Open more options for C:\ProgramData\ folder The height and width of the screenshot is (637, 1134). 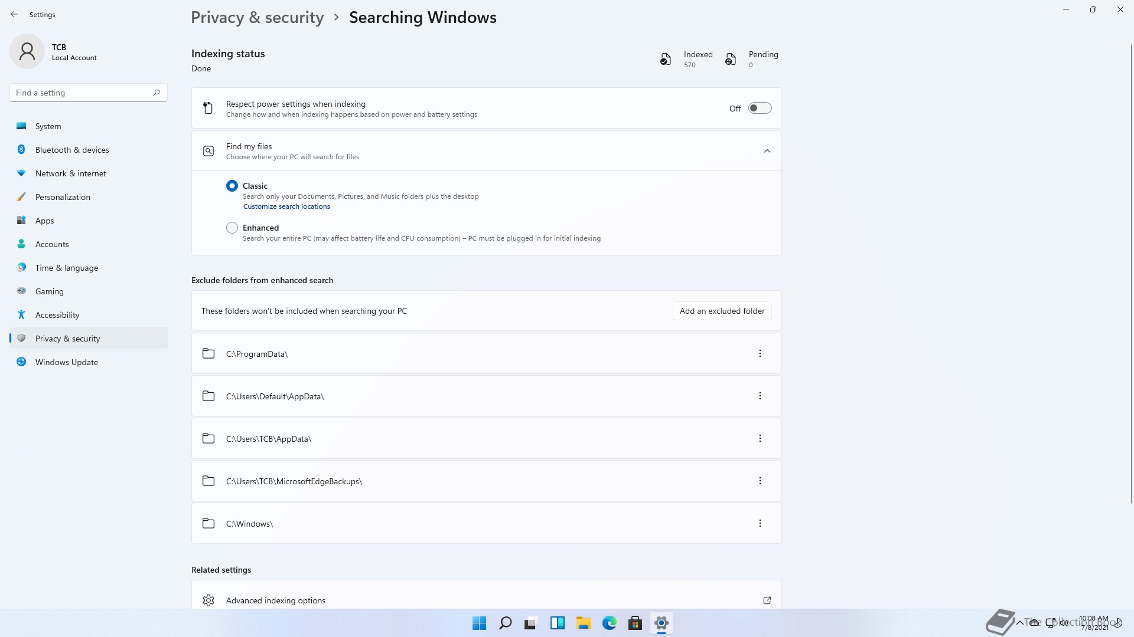tap(760, 353)
